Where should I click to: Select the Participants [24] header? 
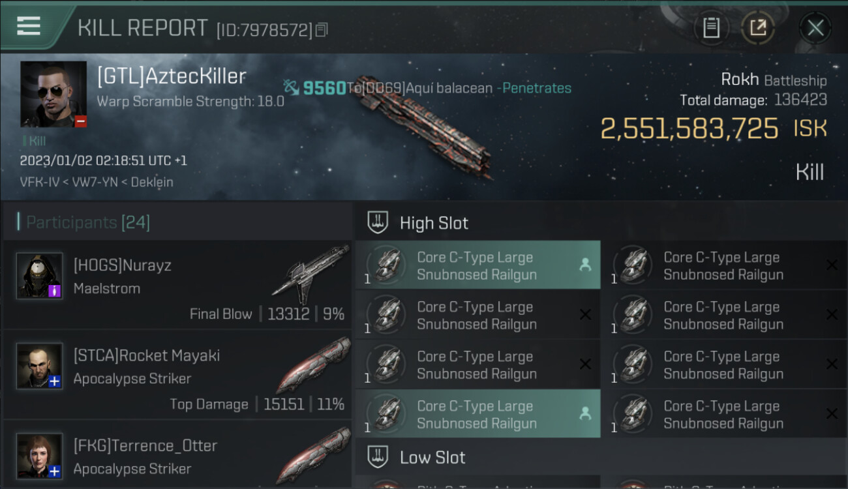pyautogui.click(x=88, y=222)
